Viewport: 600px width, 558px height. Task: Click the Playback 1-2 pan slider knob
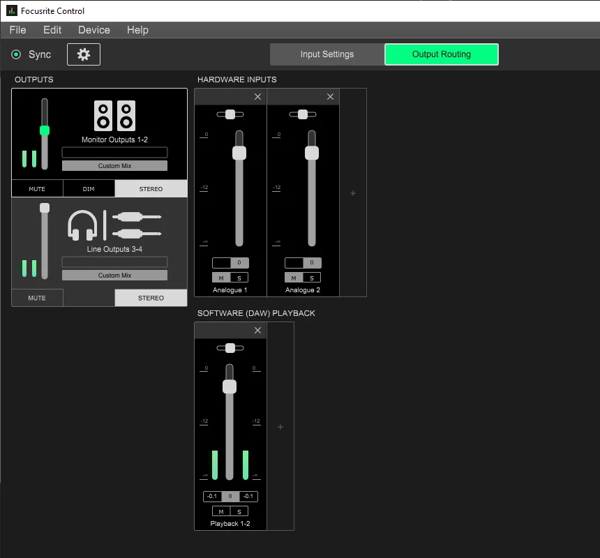point(230,348)
